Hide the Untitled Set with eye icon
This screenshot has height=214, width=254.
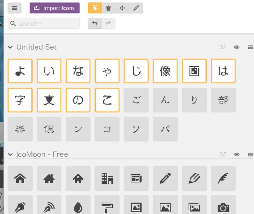(237, 47)
